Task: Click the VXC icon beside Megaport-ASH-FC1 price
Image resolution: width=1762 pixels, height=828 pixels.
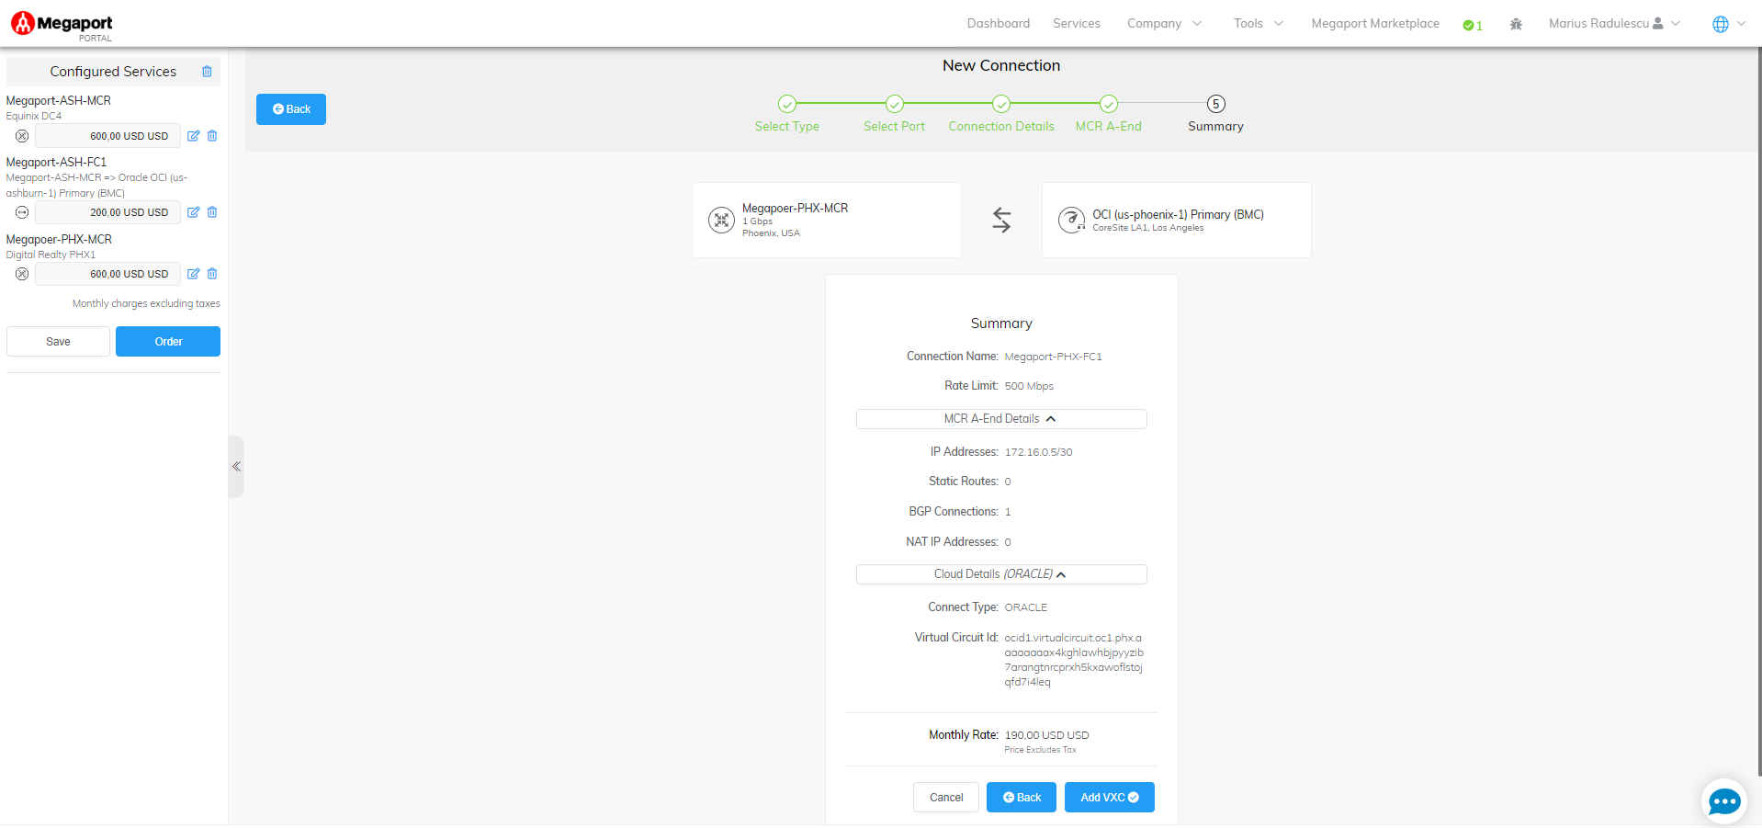Action: pyautogui.click(x=22, y=212)
